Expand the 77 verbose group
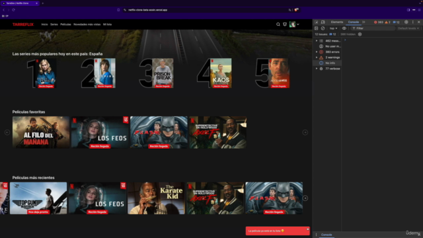The height and width of the screenshot is (238, 423). point(317,69)
